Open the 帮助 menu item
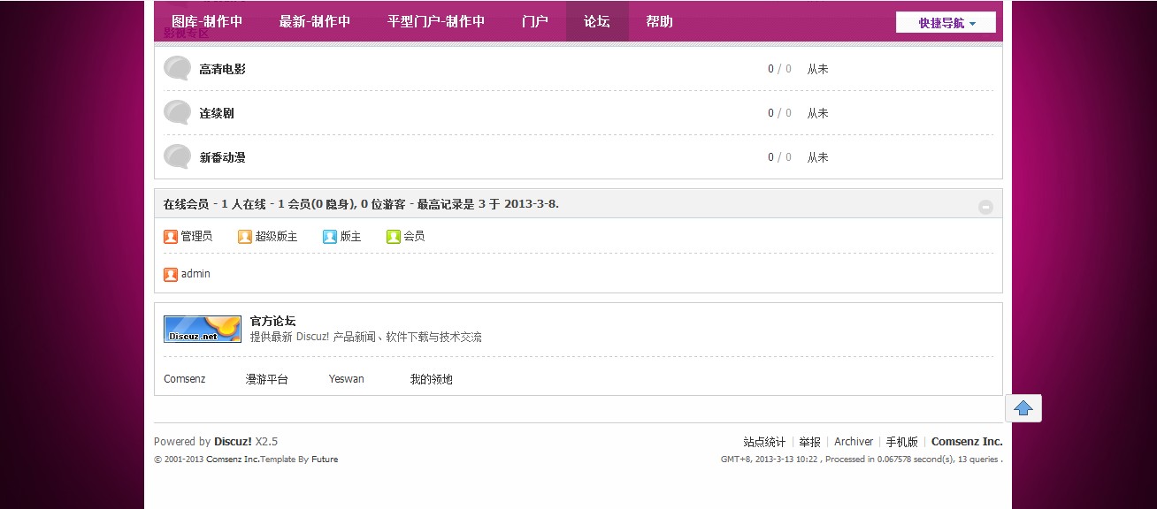The image size is (1157, 509). [658, 21]
